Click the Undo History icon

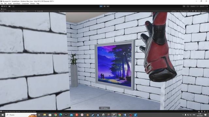click(x=184, y=6)
